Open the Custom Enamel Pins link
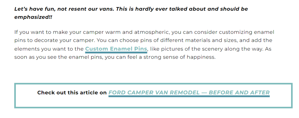This screenshot has height=118, width=299. click(x=116, y=49)
